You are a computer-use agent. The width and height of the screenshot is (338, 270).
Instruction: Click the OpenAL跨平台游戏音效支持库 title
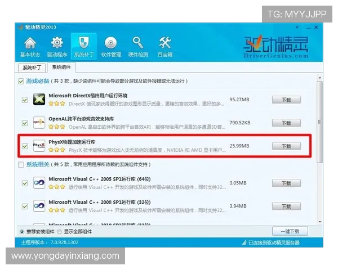point(81,119)
